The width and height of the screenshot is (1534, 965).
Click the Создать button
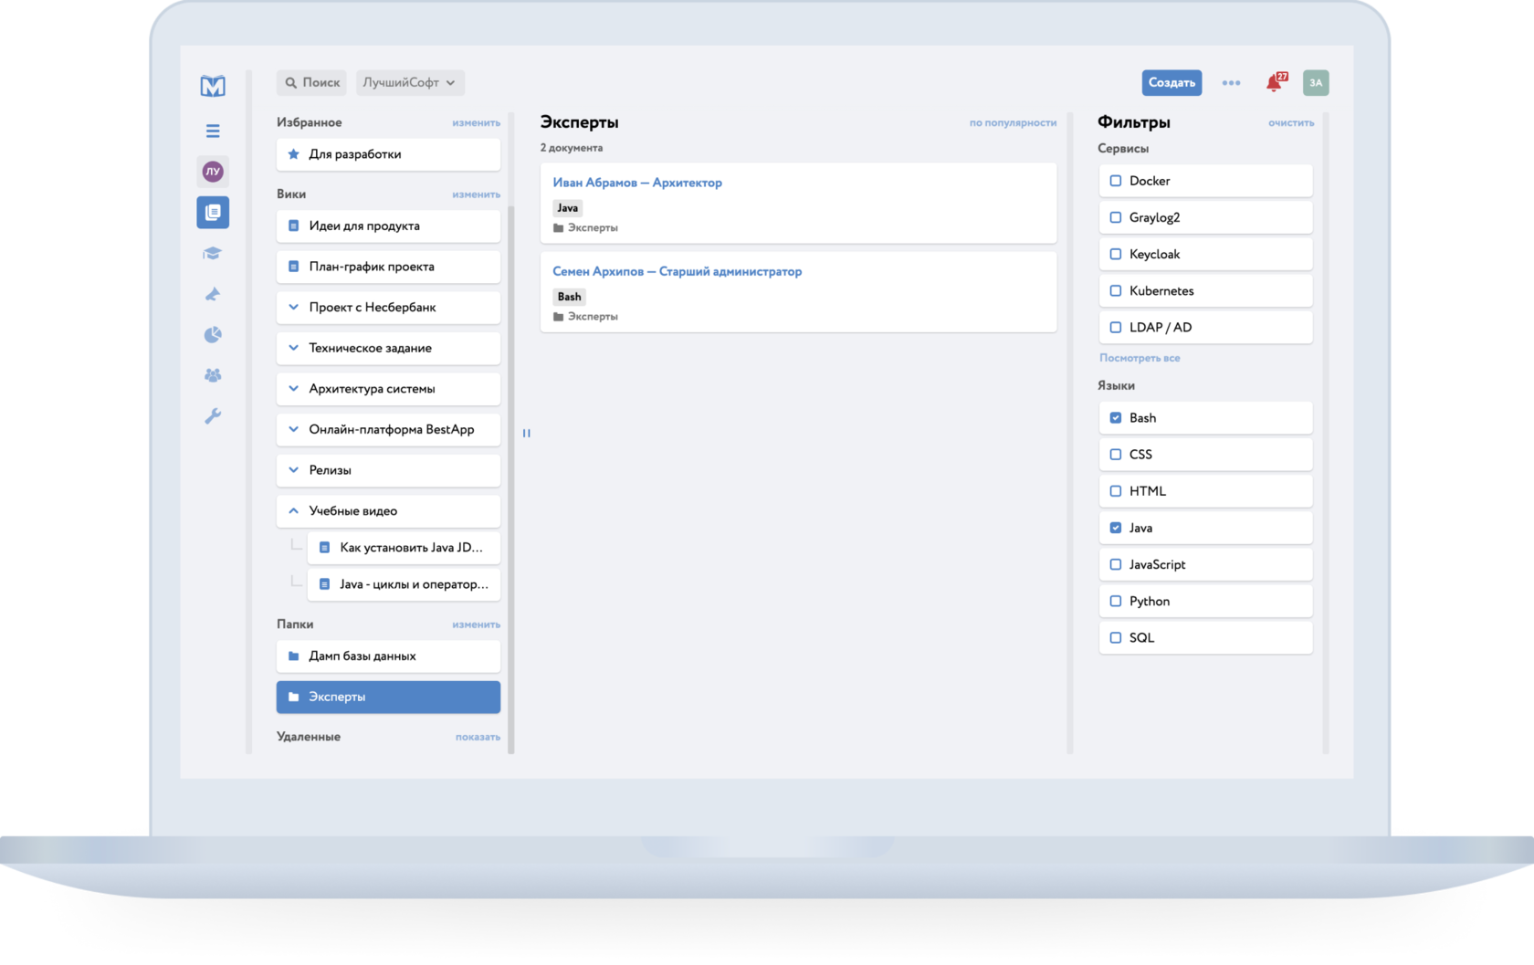[1172, 82]
